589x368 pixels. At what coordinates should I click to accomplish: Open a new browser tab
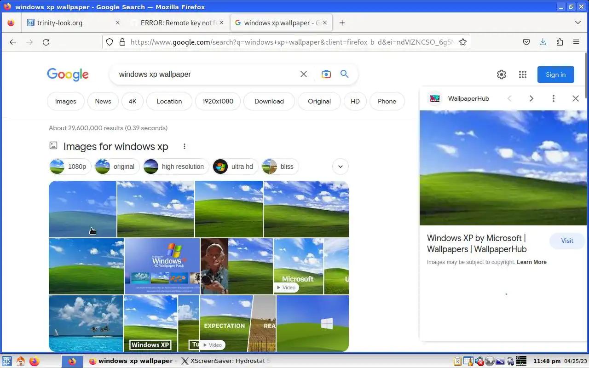[x=342, y=23]
